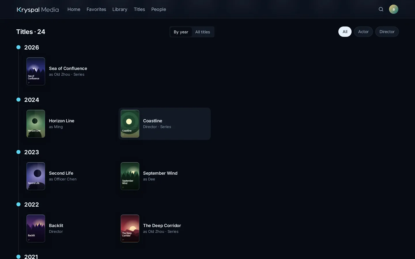This screenshot has width=415, height=259.
Task: Click 'as Old Zhou · Series' under Deep Corridor
Action: pos(161,232)
